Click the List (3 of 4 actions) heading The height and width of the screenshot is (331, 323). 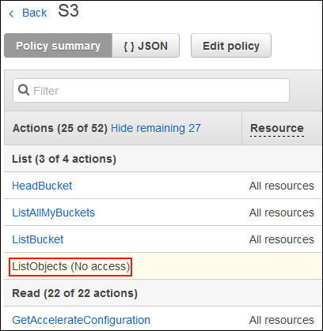(x=64, y=159)
